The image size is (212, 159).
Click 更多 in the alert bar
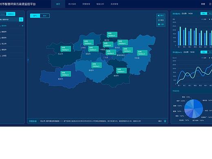coord(160,121)
